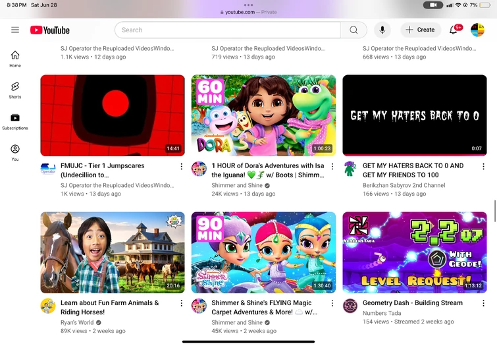The image size is (497, 346).
Task: Open title 'Learn about Fun Farm Animals'
Action: (110, 307)
